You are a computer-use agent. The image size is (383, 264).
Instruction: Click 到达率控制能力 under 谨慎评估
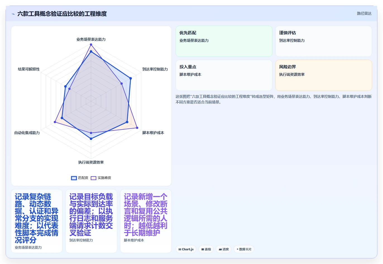(x=292, y=40)
